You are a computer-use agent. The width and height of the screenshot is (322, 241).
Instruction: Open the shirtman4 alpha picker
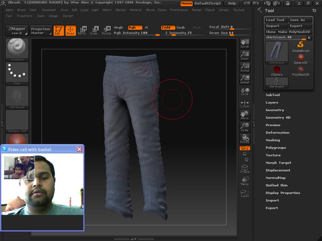(x=17, y=97)
